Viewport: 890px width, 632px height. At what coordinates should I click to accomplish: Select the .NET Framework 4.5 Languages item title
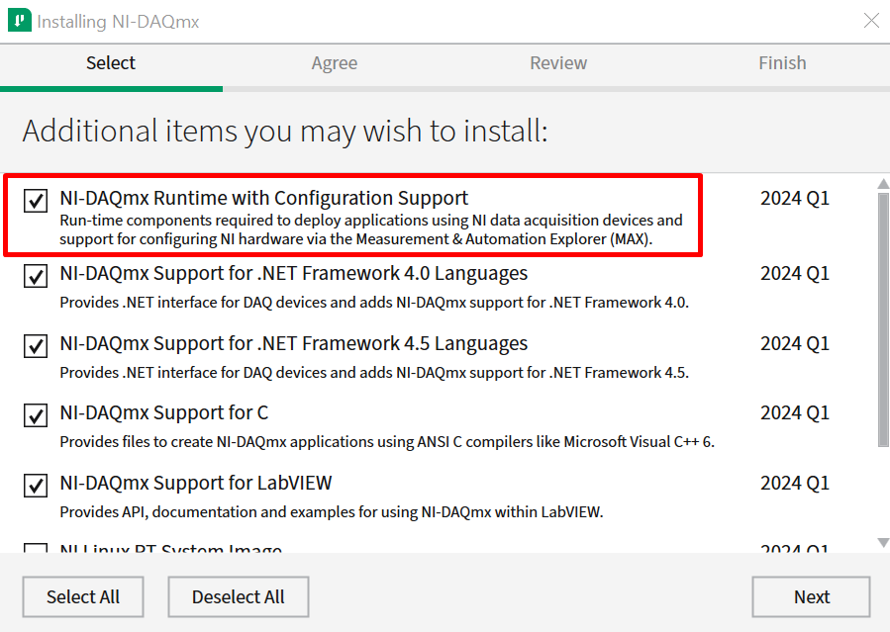(293, 343)
